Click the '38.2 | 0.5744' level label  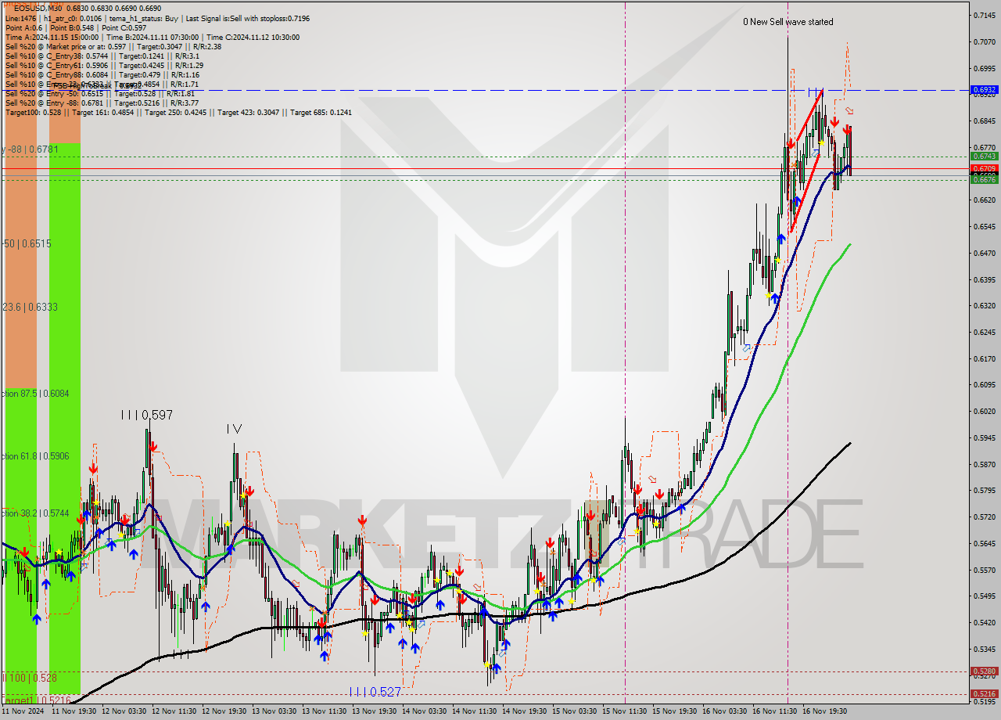coord(36,513)
